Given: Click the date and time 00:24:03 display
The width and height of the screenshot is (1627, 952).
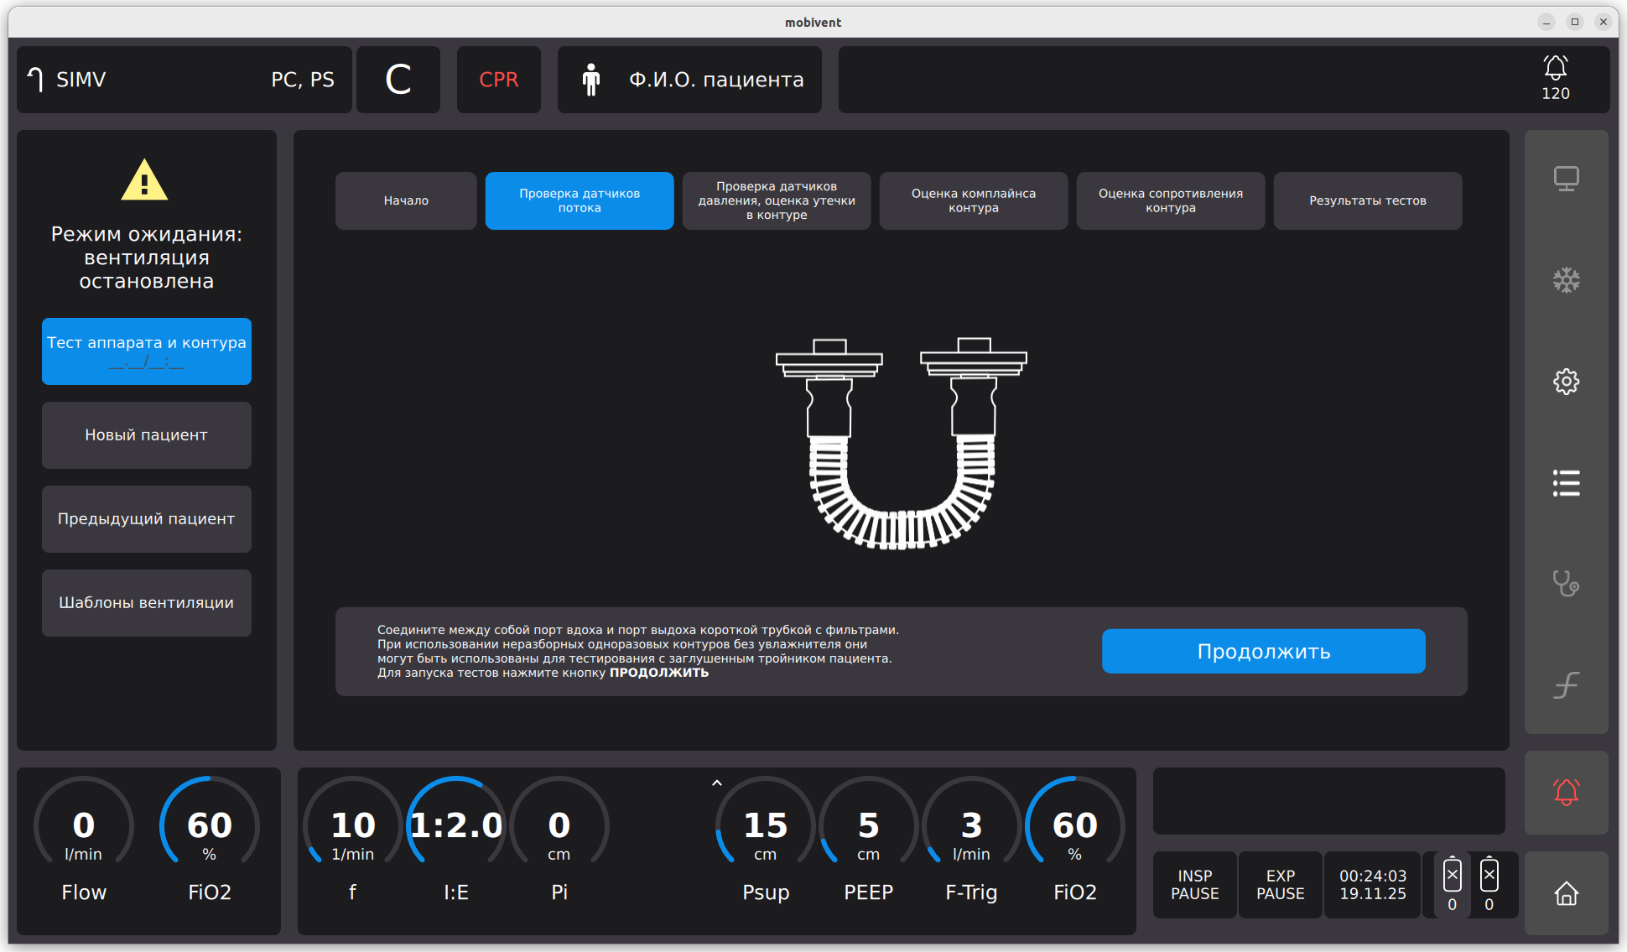Looking at the screenshot, I should (x=1373, y=885).
